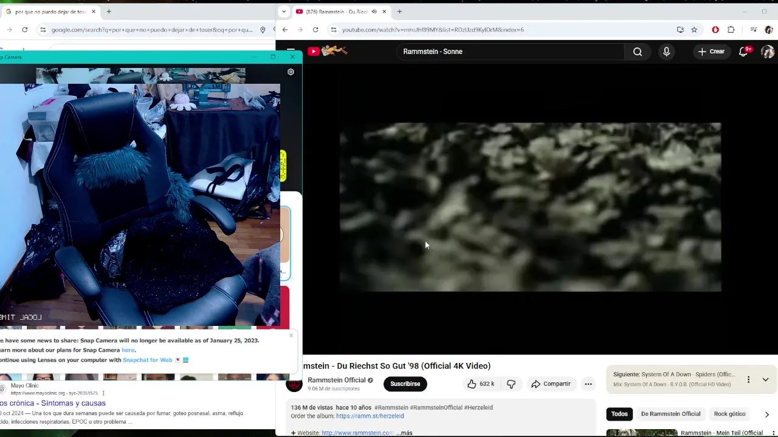Open Mayo Clinic result three-dot options
This screenshot has width=778, height=437.
click(x=103, y=393)
